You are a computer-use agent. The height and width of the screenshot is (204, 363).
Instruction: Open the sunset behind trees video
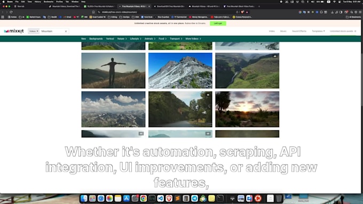(x=247, y=109)
